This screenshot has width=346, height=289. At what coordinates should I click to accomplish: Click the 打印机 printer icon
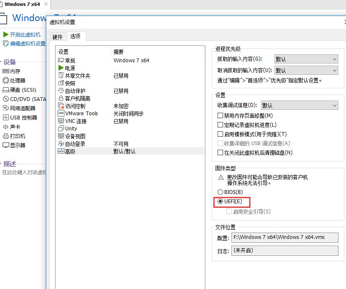pos(6,136)
